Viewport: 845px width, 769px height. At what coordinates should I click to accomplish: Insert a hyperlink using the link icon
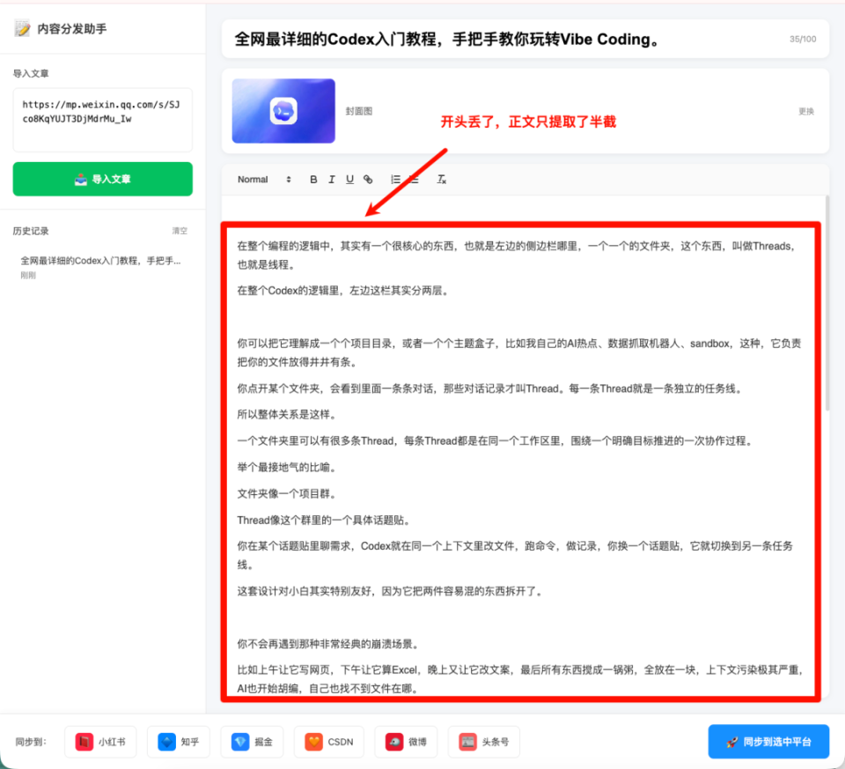(369, 179)
